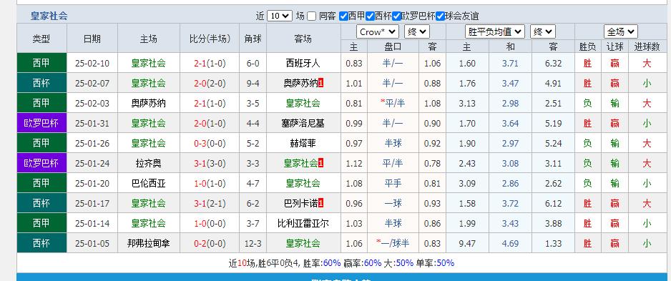Click handicap 平手 on 25-01-20 row
671x281 pixels.
[x=393, y=184]
